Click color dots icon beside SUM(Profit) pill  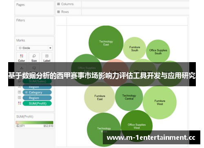[20, 103]
